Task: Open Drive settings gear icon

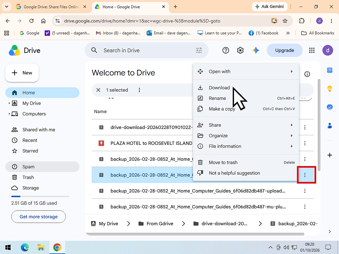Action: (240, 50)
